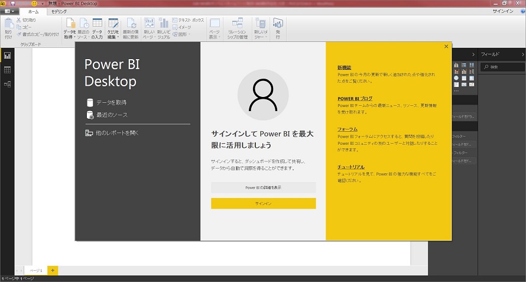Open the フォーラム link
This screenshot has width=526, height=282.
[347, 129]
